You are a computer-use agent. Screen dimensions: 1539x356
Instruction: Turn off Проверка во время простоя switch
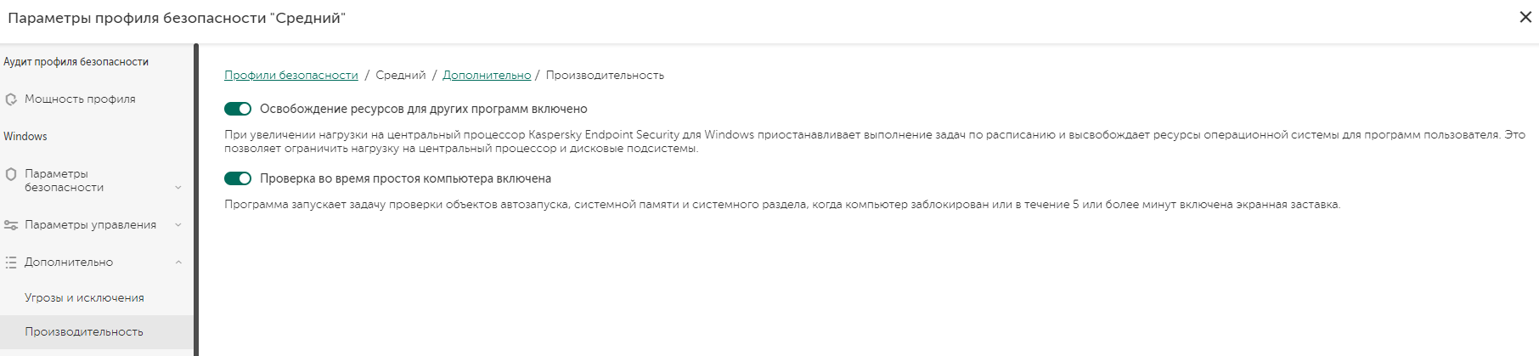click(238, 178)
